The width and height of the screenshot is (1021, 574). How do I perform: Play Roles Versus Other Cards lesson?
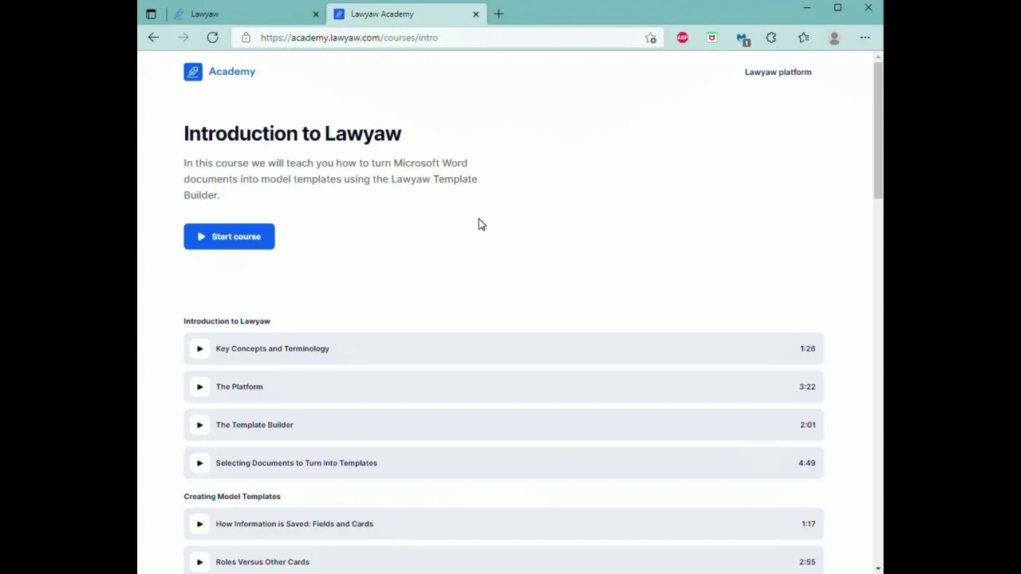coord(199,562)
